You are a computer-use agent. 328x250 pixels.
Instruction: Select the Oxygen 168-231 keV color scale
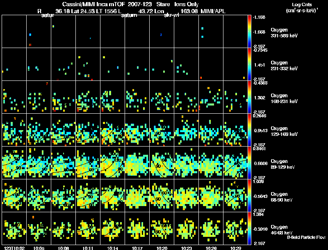pos(250,97)
